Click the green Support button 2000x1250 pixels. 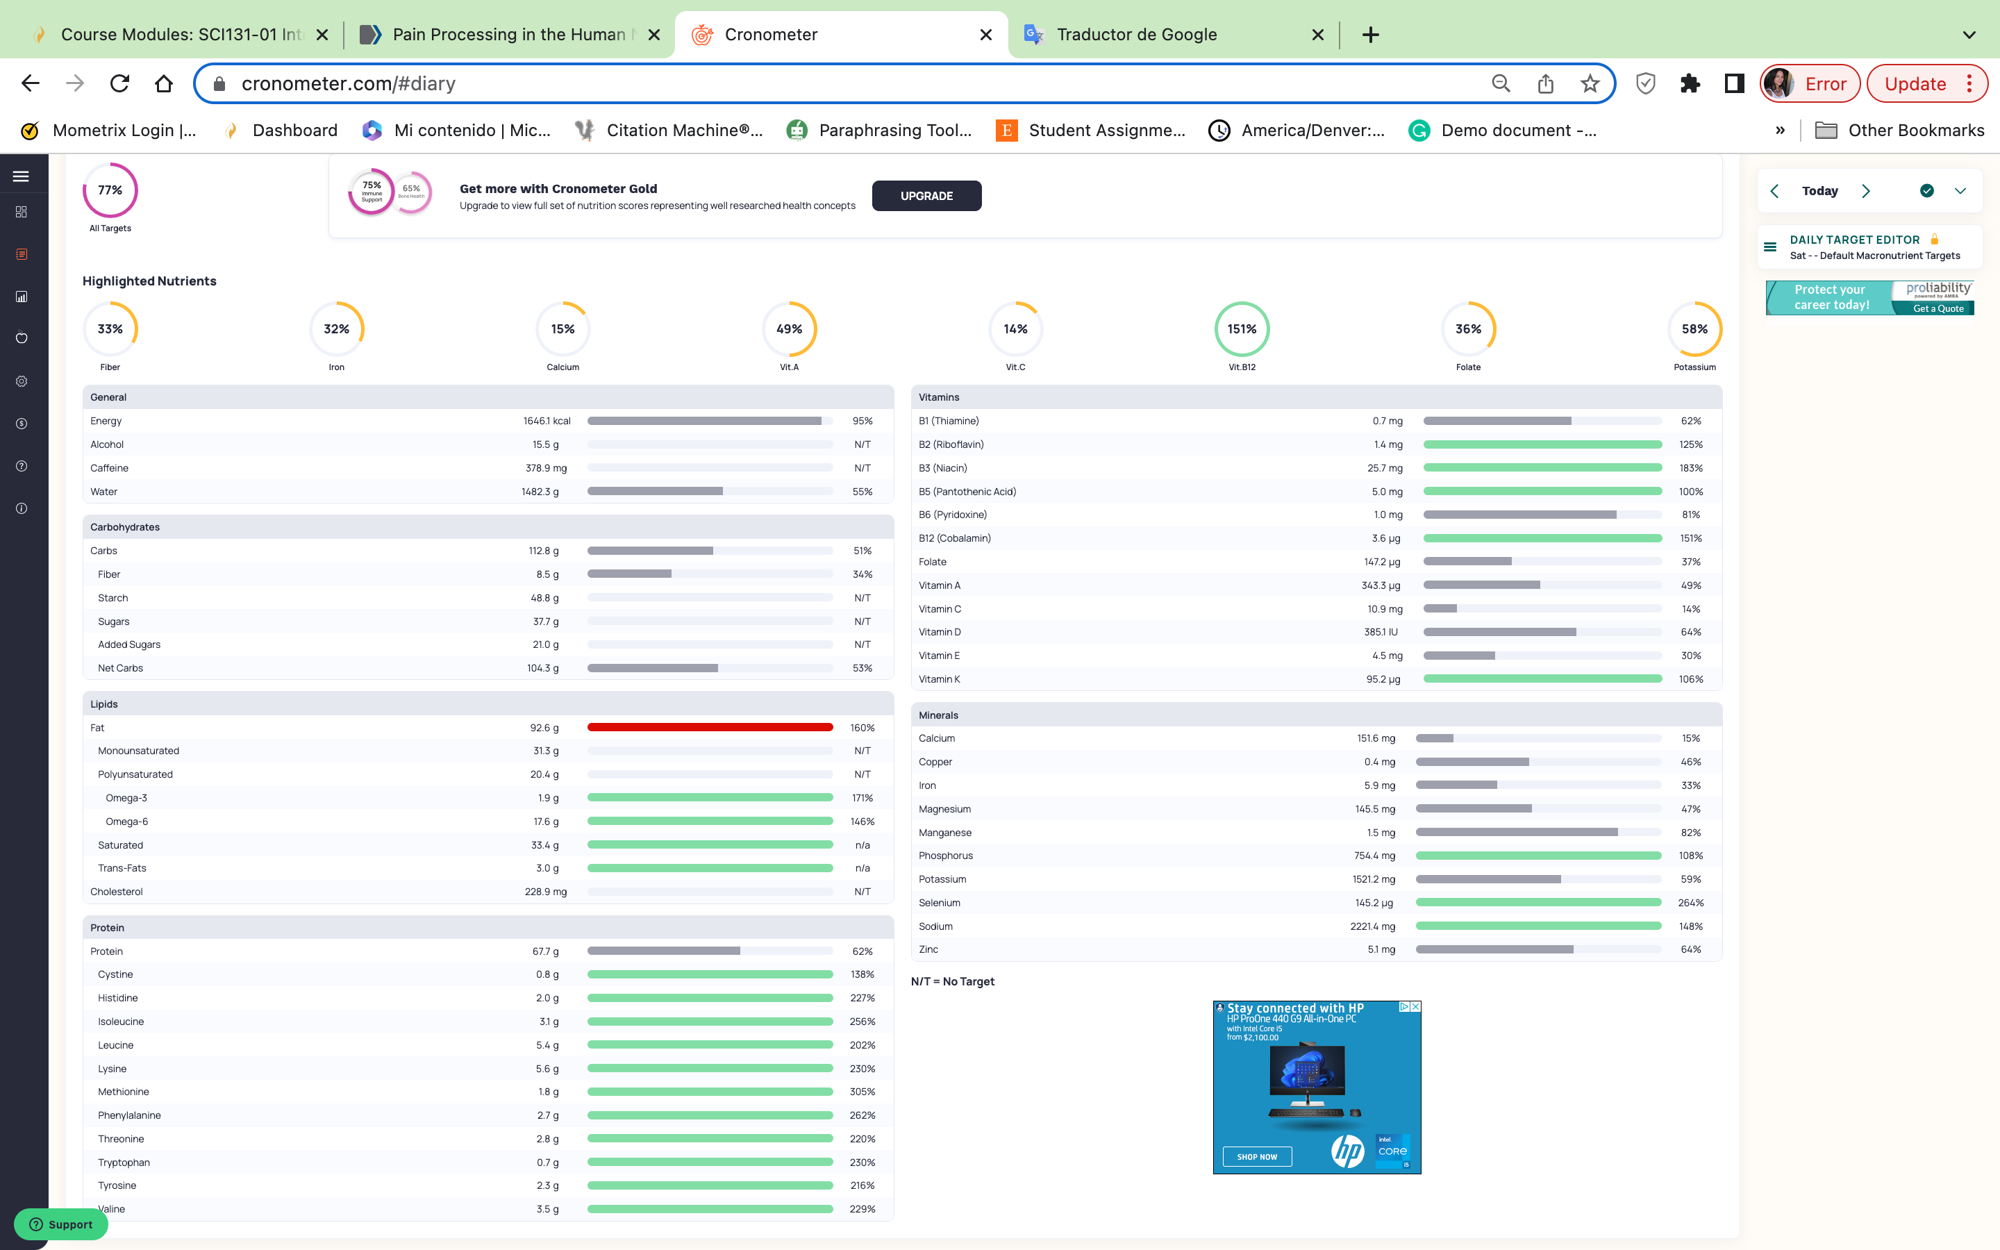pyautogui.click(x=61, y=1224)
